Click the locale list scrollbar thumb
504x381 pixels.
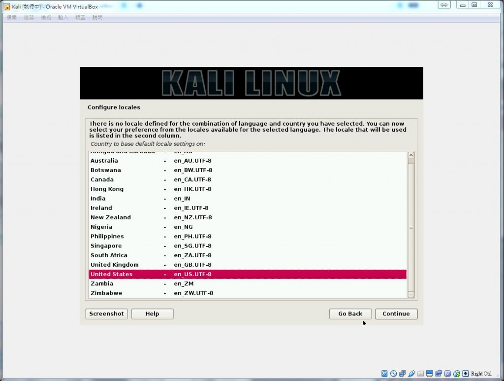[x=411, y=227]
